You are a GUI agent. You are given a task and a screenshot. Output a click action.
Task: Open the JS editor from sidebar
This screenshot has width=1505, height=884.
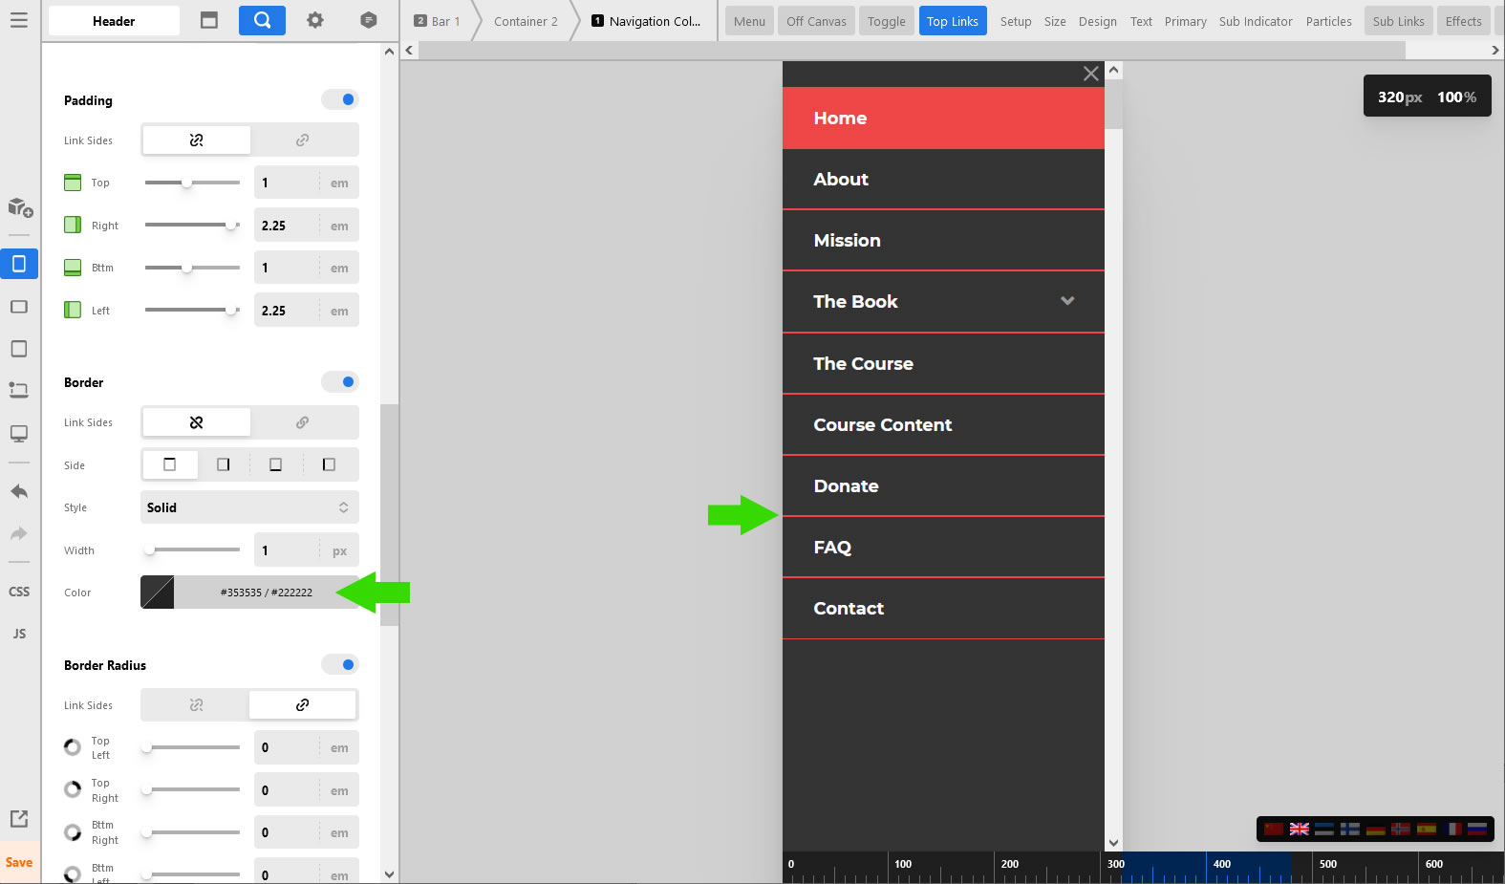coord(18,634)
